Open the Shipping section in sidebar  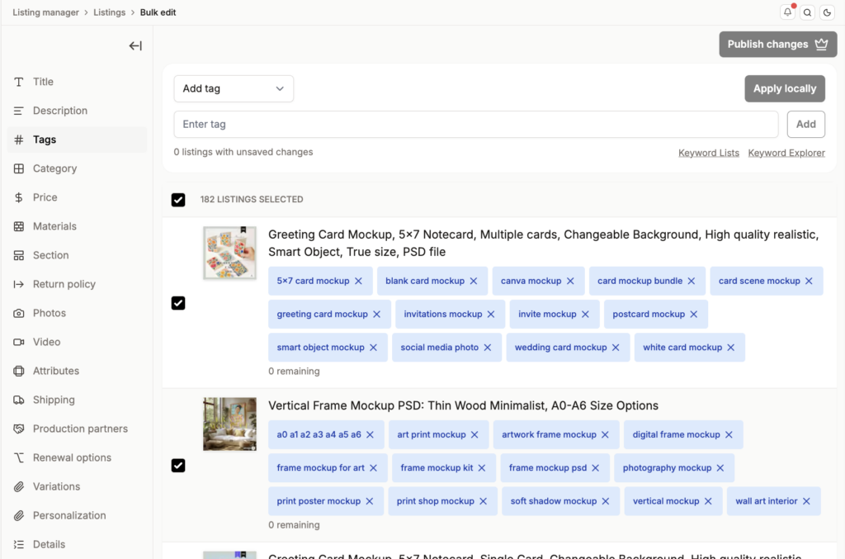[x=77, y=400]
